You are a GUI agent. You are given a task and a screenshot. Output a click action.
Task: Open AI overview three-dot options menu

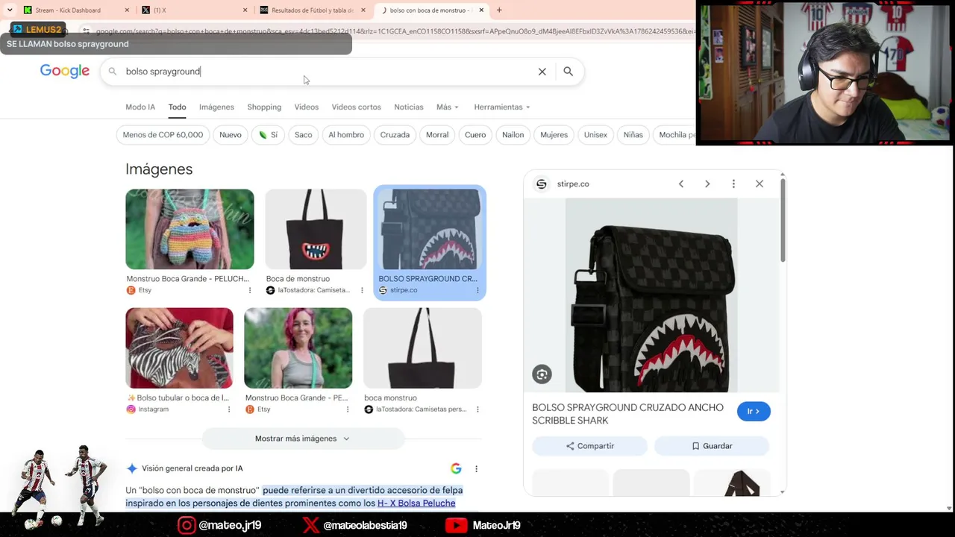476,468
